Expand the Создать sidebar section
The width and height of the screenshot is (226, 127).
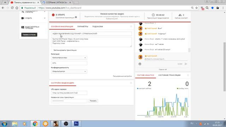[45, 18]
